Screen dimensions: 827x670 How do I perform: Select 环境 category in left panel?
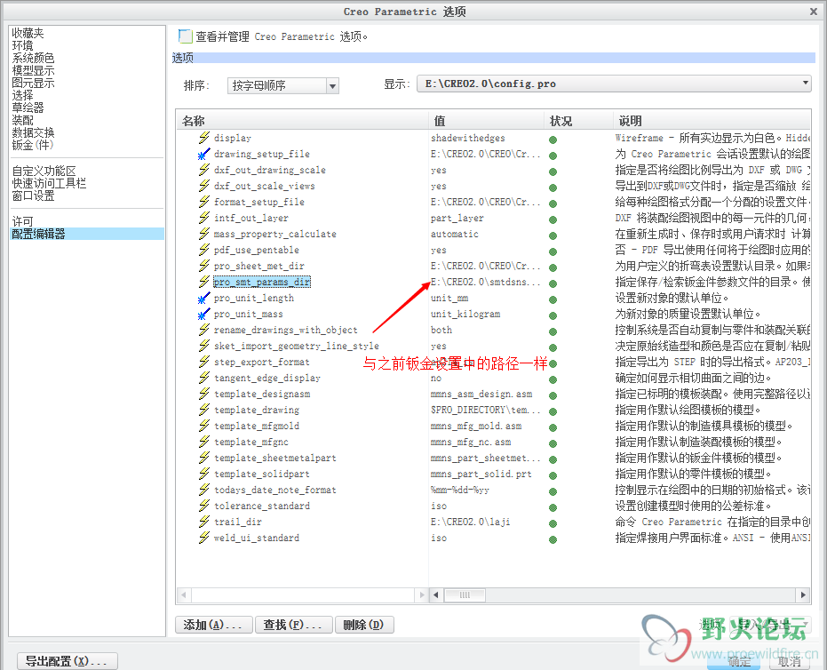point(23,46)
